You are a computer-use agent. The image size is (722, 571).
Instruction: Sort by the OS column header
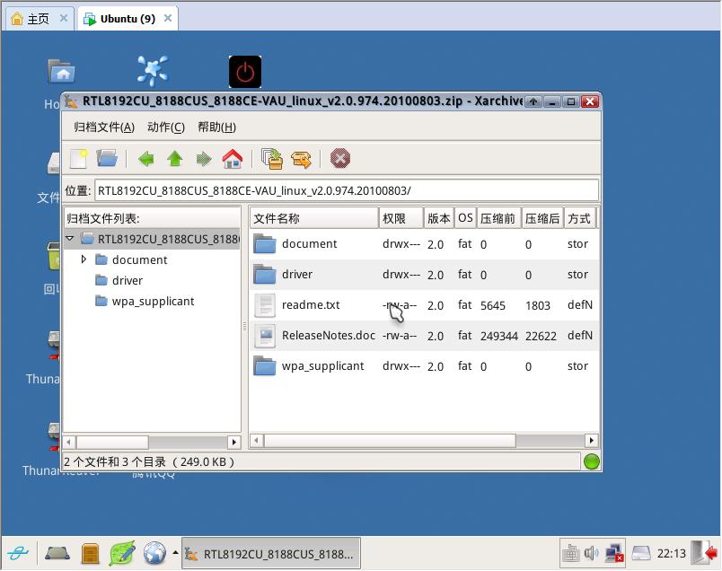pyautogui.click(x=465, y=218)
